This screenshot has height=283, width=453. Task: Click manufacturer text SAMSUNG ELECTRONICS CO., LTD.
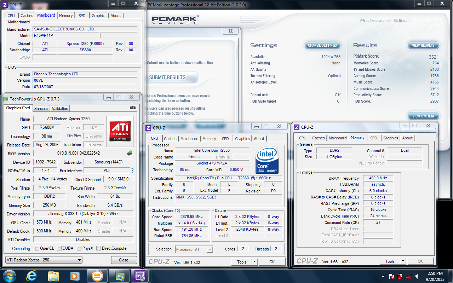point(64,29)
